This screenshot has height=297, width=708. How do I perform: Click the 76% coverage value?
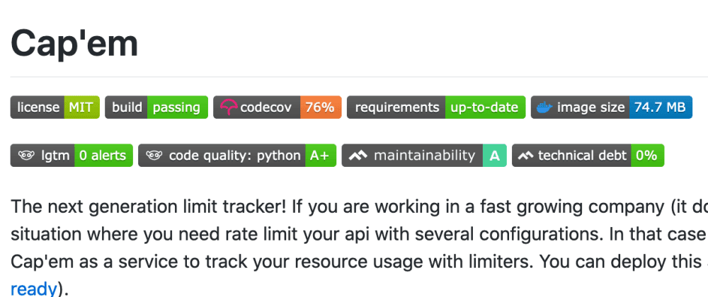pyautogui.click(x=320, y=107)
